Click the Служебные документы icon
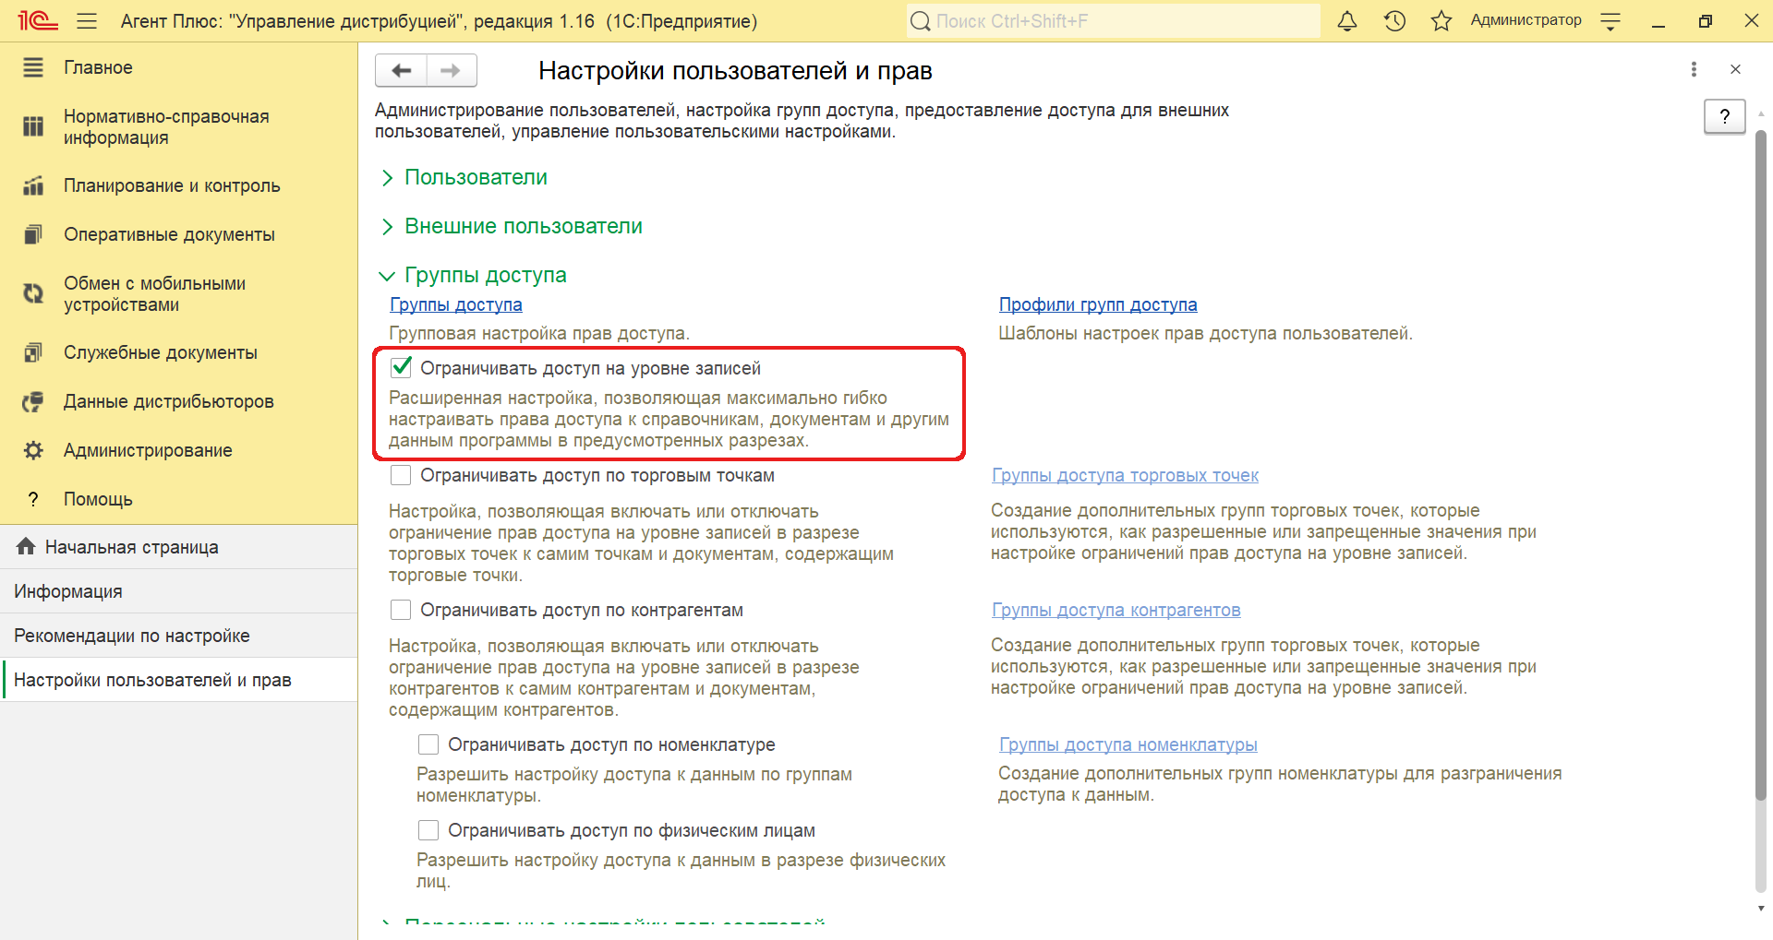The image size is (1773, 940). tap(33, 352)
